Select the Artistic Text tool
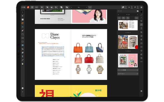The height and width of the screenshot is (102, 164). [x=23, y=27]
